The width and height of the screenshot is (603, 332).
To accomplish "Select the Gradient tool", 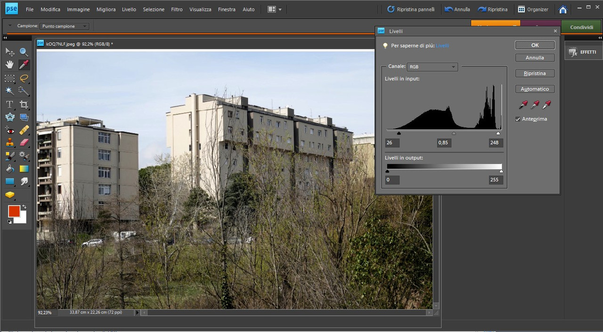I will [x=24, y=168].
